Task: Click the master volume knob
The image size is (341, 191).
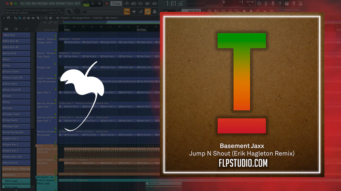Action: (x=69, y=11)
